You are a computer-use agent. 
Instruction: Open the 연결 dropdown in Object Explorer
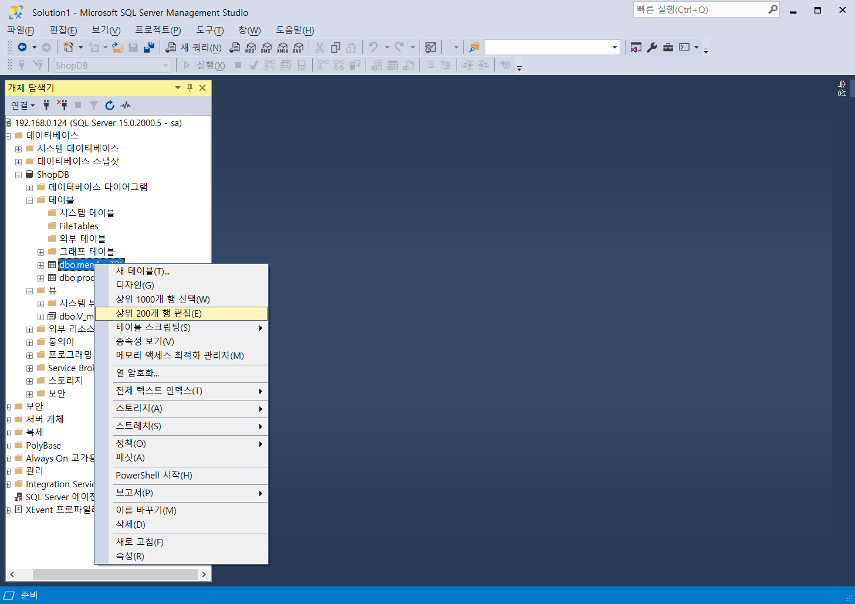click(23, 106)
